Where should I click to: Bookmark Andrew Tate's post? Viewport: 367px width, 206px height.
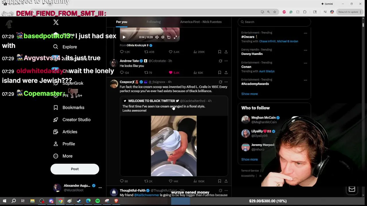(x=220, y=73)
